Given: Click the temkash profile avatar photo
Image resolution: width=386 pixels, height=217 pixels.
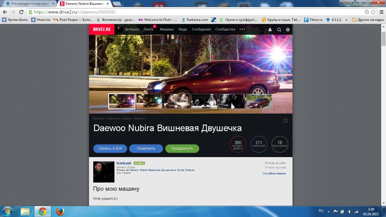Looking at the screenshot, I should tap(104, 172).
